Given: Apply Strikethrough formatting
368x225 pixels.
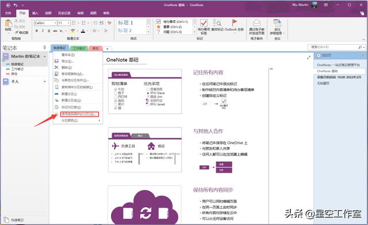Looking at the screenshot, I should pos(55,30).
